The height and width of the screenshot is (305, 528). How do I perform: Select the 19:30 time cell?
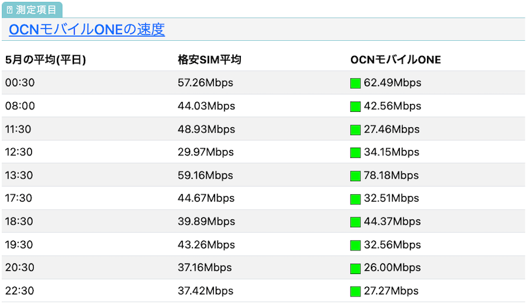click(19, 244)
